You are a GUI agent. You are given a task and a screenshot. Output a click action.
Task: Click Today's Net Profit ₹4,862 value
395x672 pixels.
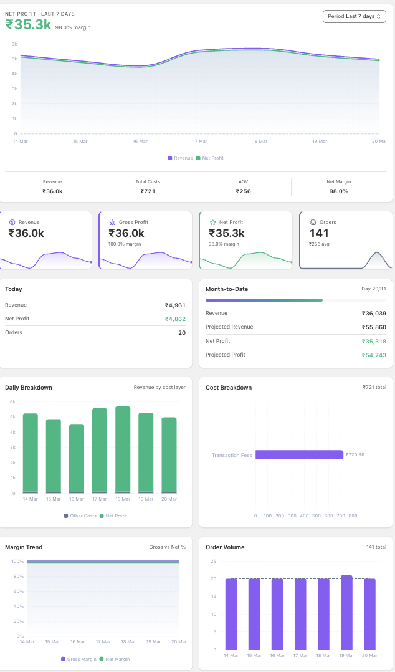[175, 319]
